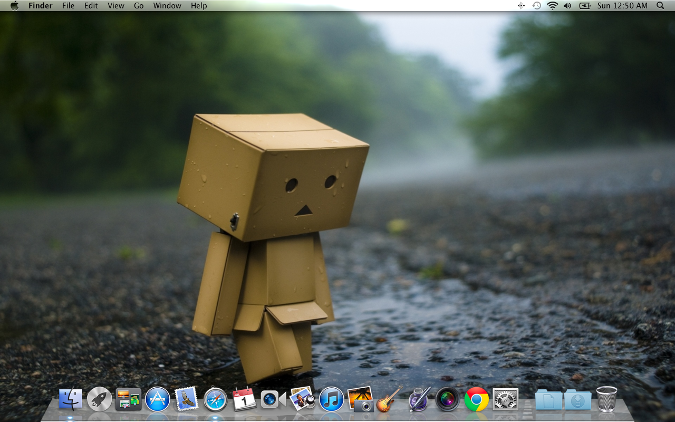This screenshot has height=422, width=675.
Task: Launch GarageBand guitar icon
Action: pyautogui.click(x=389, y=399)
